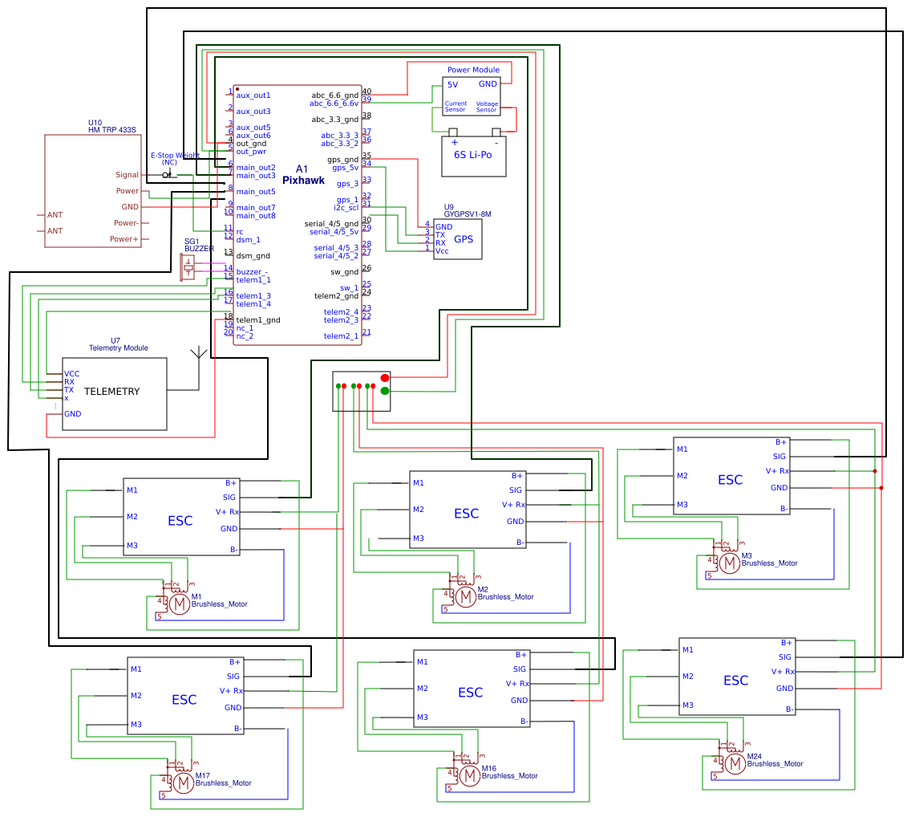
Task: Click the 'Signal' pin on HM TRP 433S
Action: [127, 174]
